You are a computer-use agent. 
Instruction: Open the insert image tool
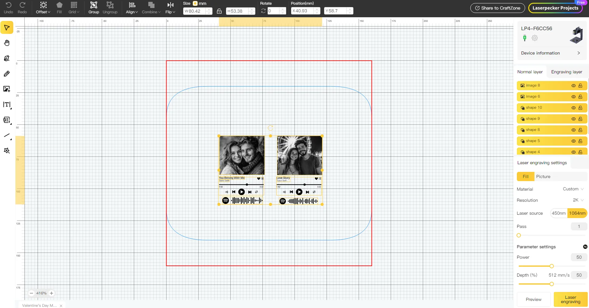click(x=7, y=89)
